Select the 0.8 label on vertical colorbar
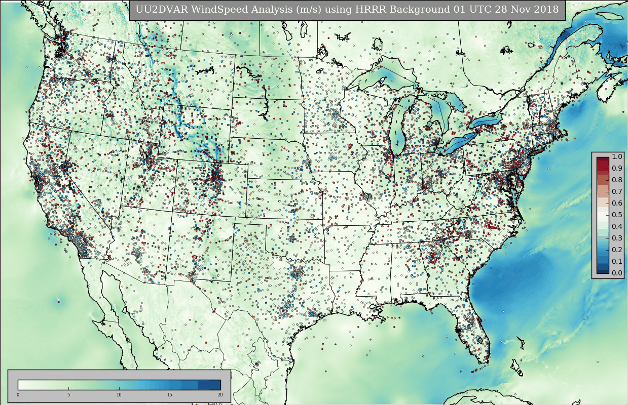Viewport: 628px width, 405px height. [617, 180]
